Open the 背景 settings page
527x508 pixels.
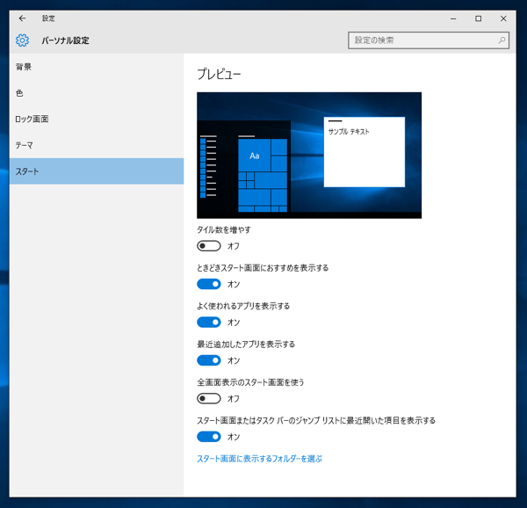97,67
